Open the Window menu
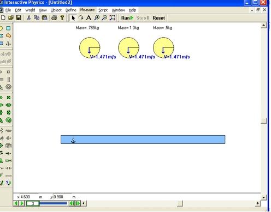Image resolution: width=271 pixels, height=212 pixels. (x=119, y=10)
